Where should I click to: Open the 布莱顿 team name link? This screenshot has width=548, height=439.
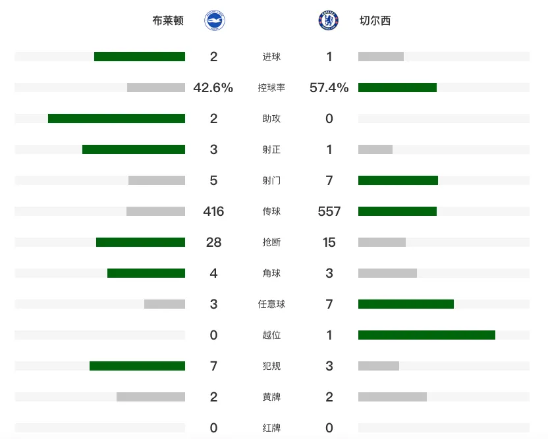point(168,20)
